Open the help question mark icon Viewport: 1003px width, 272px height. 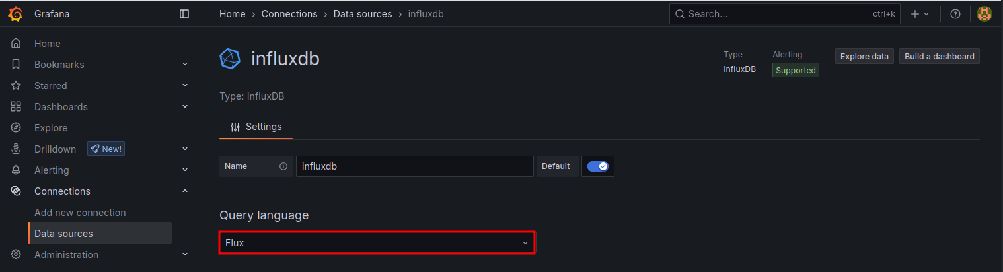[x=955, y=14]
